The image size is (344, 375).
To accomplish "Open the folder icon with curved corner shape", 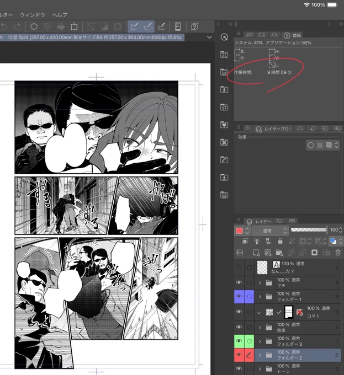I will (x=224, y=160).
